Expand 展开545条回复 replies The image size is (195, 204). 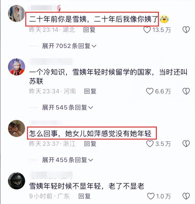(x=68, y=107)
